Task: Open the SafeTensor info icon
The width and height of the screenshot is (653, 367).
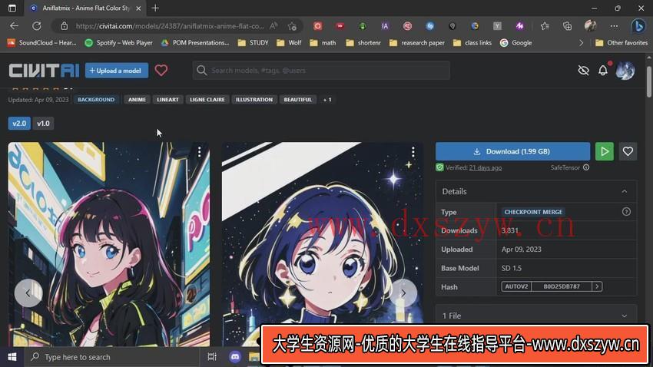Action: pos(586,167)
